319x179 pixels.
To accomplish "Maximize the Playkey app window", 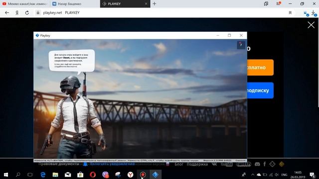I will 229,35.
